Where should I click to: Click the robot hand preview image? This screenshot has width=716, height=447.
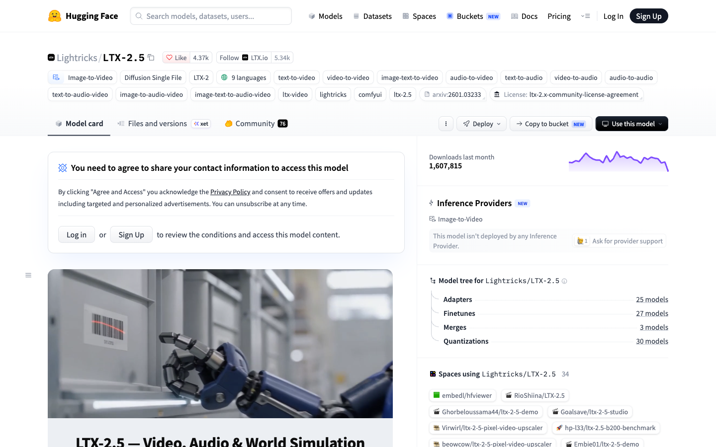(x=220, y=344)
